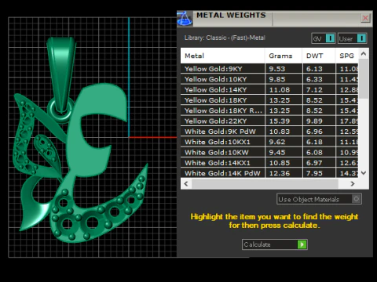This screenshot has height=282, width=377.
Task: Click the 9.45 grams value
Action: (277, 153)
